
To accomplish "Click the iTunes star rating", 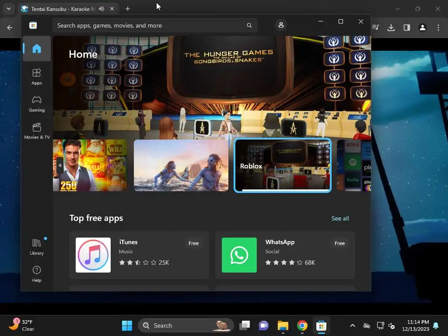I will click(x=138, y=262).
